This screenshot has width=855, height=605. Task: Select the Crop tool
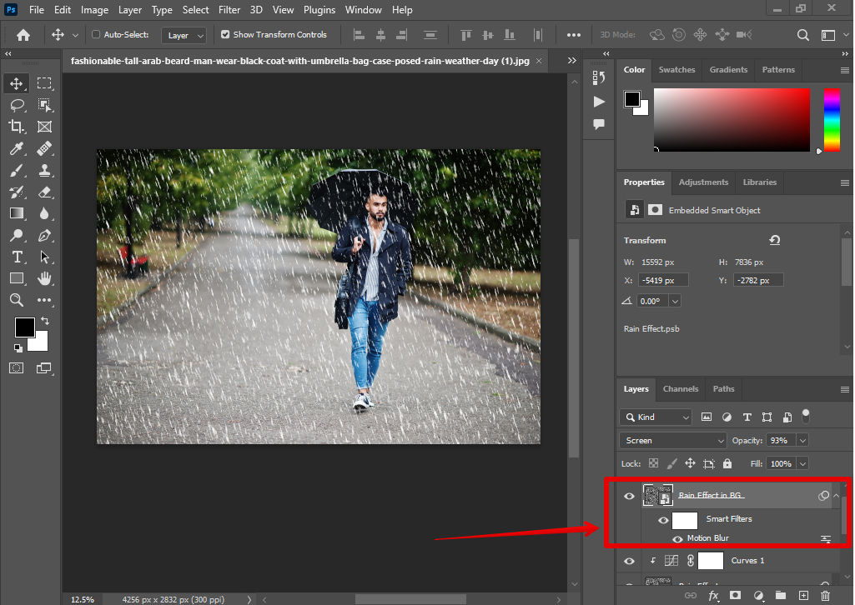pyautogui.click(x=17, y=127)
